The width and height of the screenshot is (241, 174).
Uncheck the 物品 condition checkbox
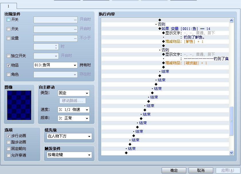point(8,65)
